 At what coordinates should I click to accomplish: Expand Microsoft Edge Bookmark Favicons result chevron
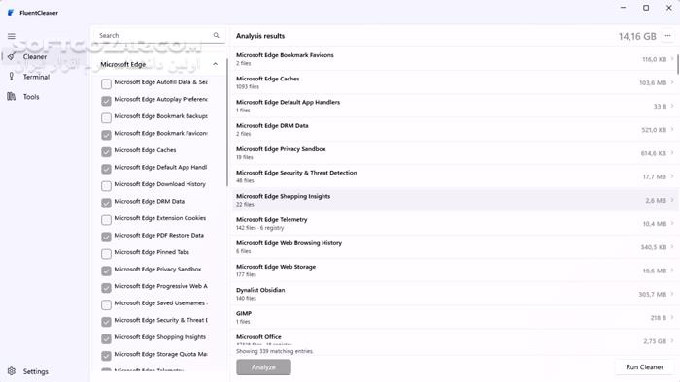pyautogui.click(x=672, y=59)
